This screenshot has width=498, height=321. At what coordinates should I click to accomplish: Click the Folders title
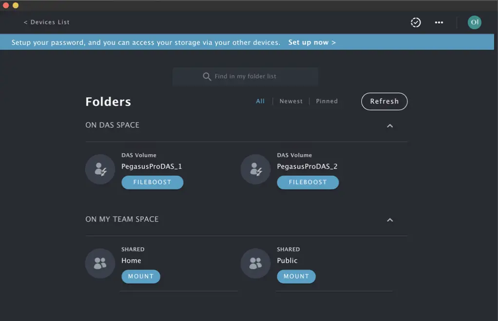(108, 101)
